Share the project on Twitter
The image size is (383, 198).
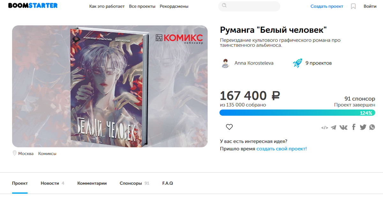[363, 127]
